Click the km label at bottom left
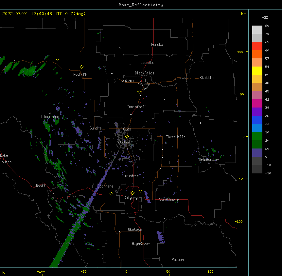The height and width of the screenshot is (276, 282). pyautogui.click(x=5, y=272)
